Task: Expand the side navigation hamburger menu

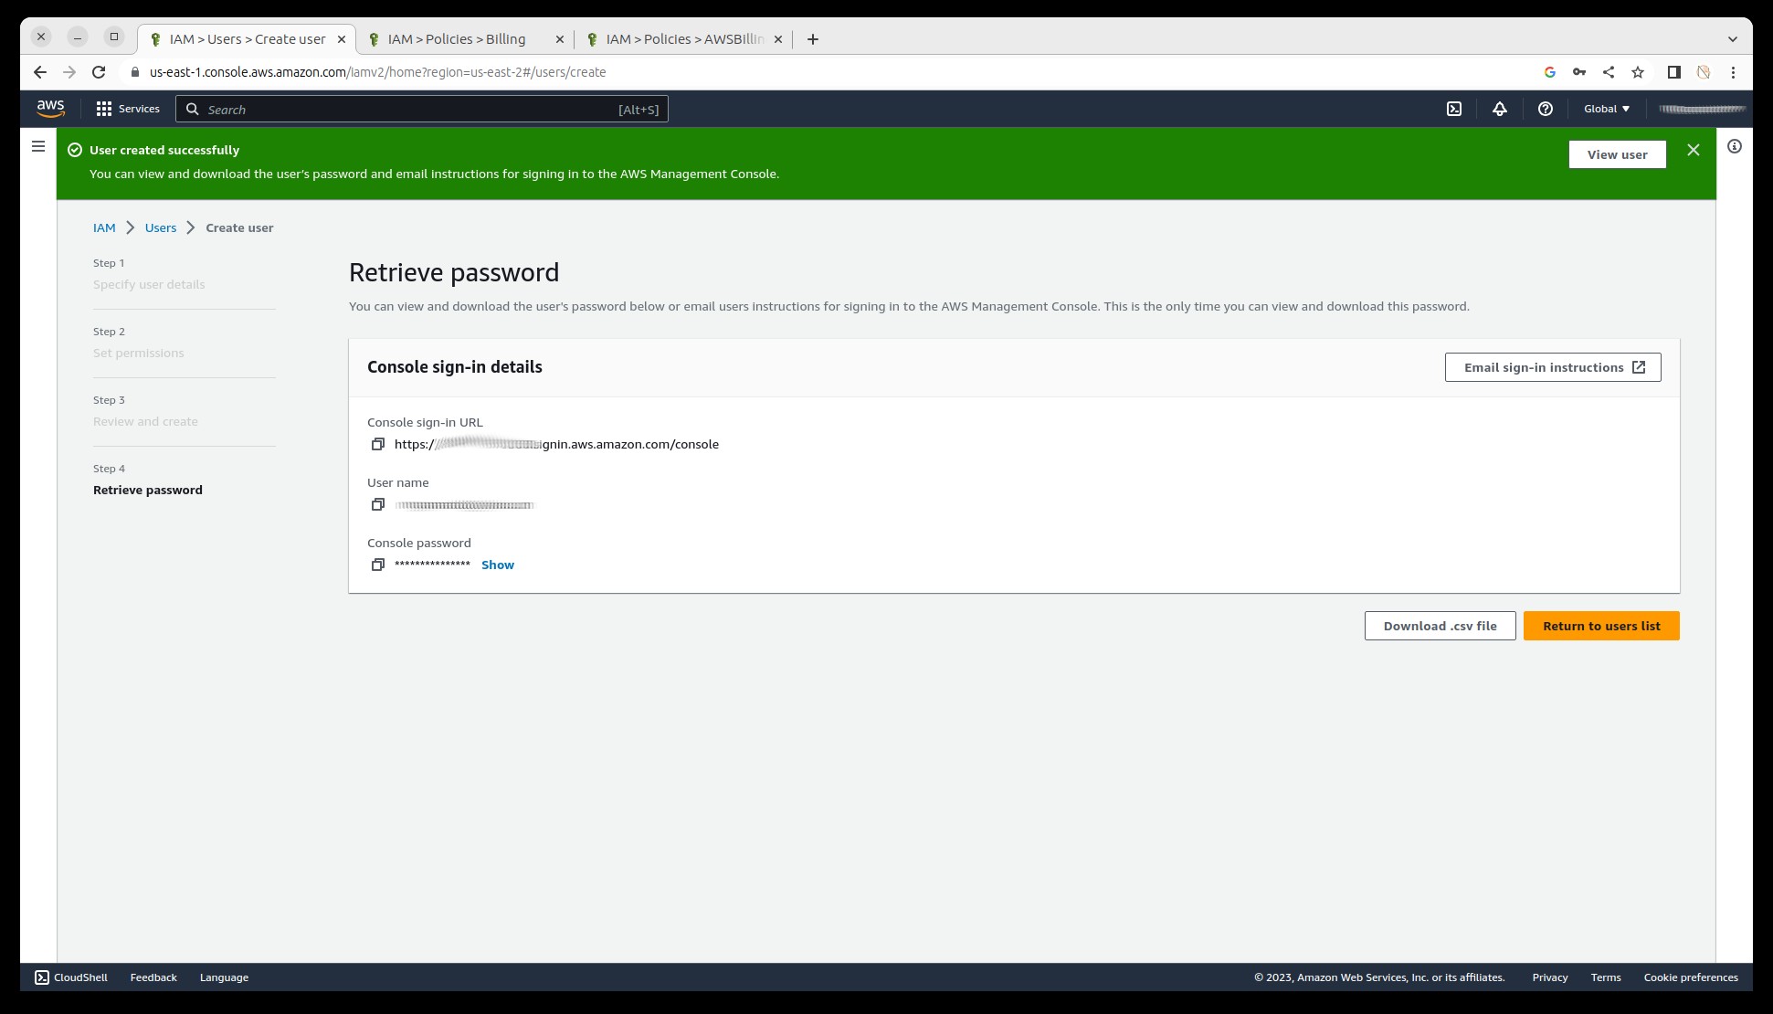Action: (x=38, y=146)
